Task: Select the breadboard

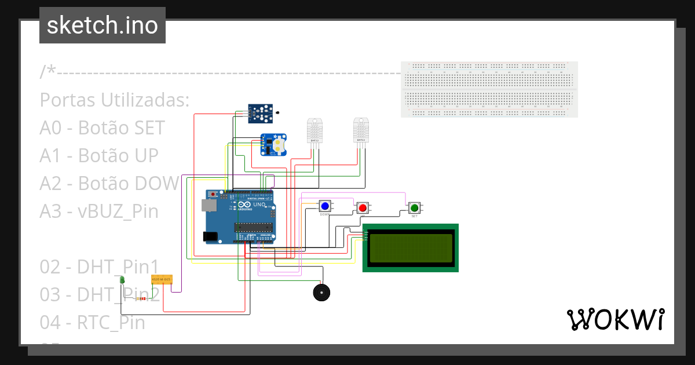Action: pos(488,89)
